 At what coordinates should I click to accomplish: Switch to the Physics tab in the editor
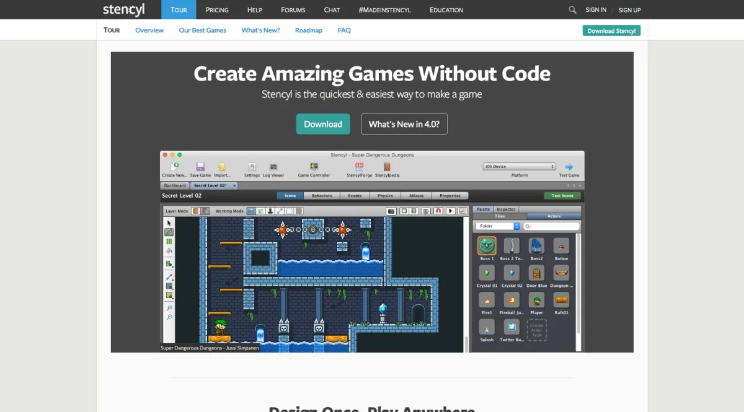pos(386,196)
